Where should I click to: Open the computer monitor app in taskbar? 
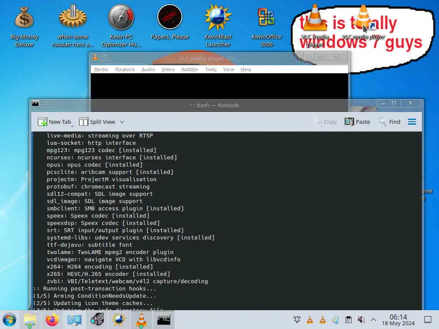[x=75, y=320]
